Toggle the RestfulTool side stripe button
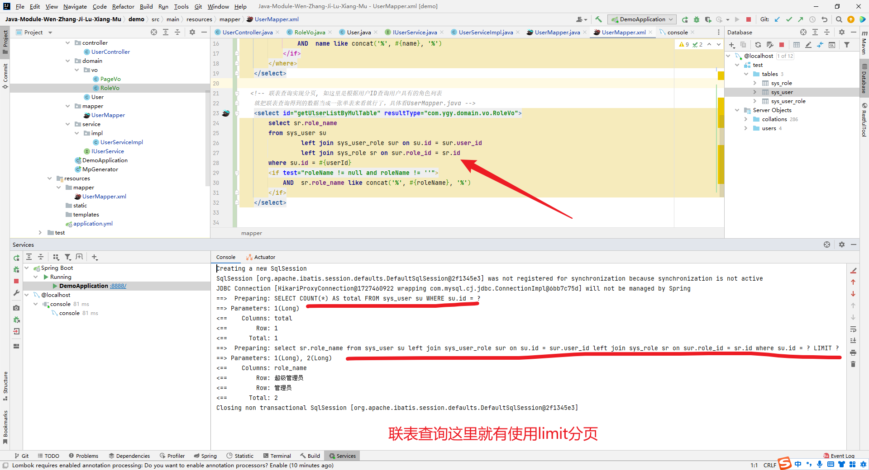 point(864,120)
